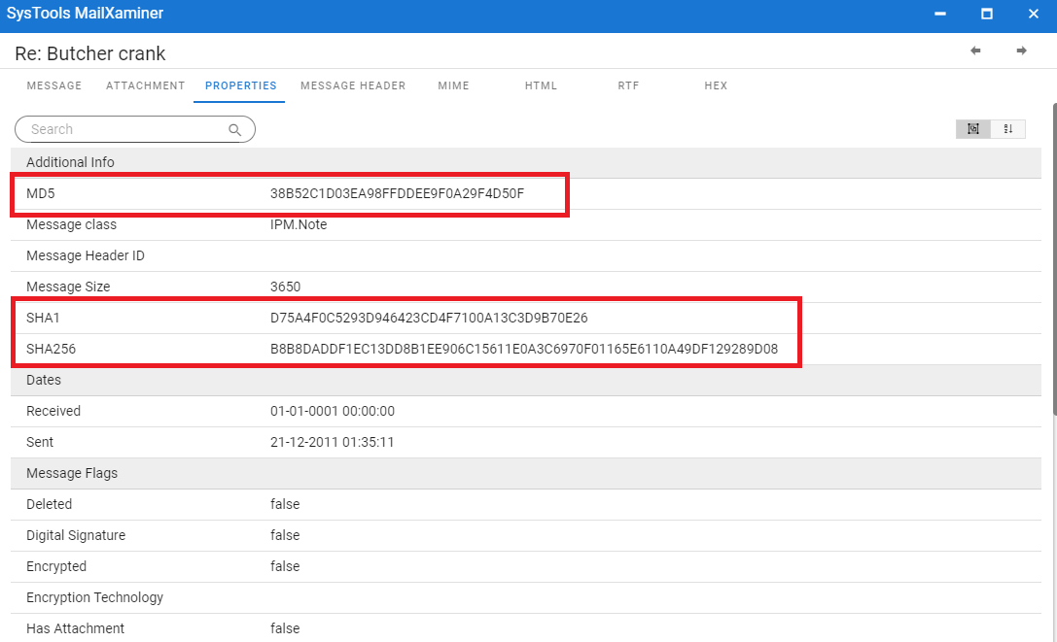Switch to the HTML tab
This screenshot has height=642, width=1057.
coord(541,85)
